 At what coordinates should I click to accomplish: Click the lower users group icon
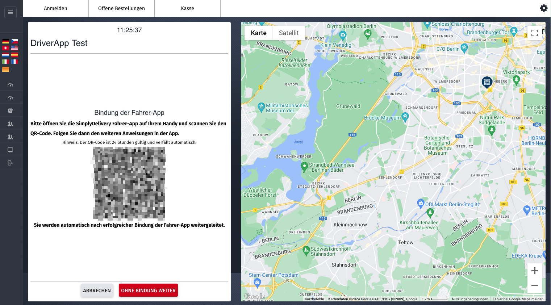11,137
